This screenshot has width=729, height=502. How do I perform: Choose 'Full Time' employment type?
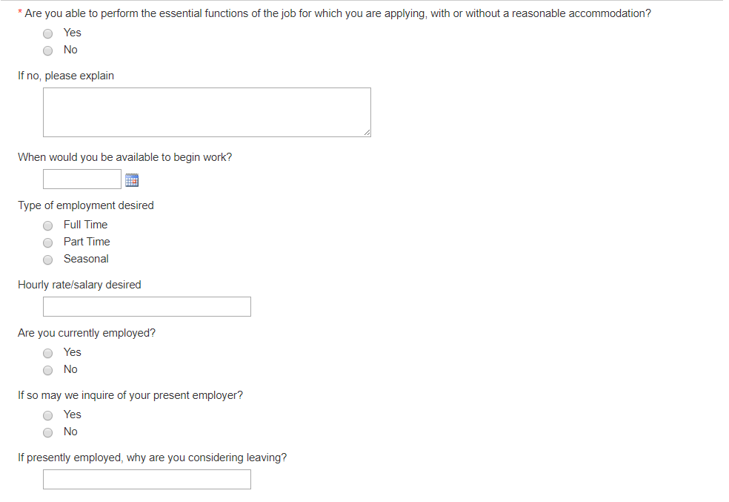click(47, 225)
